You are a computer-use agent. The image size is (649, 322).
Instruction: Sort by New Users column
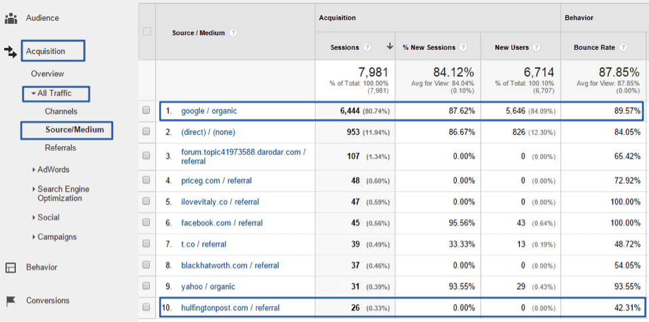[512, 48]
